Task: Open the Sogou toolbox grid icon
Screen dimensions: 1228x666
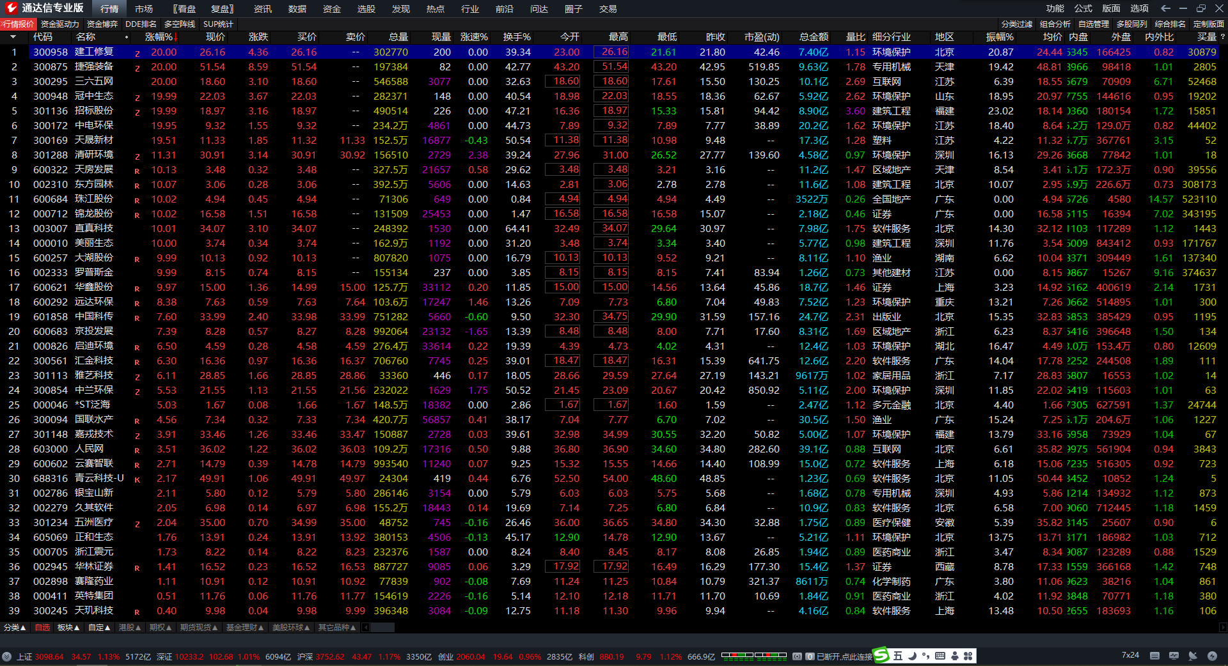Action: click(968, 656)
